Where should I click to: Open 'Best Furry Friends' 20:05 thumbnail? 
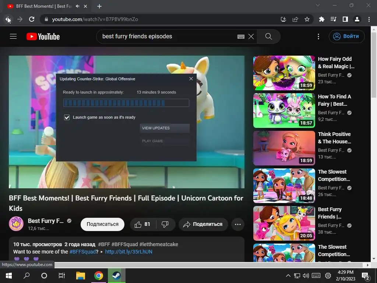coord(284,223)
